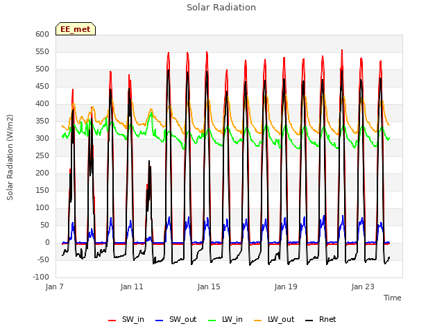Viewport: 444px width, 333px height.
Task: Click the Jan 19 x-axis tick label
Action: 286,287
